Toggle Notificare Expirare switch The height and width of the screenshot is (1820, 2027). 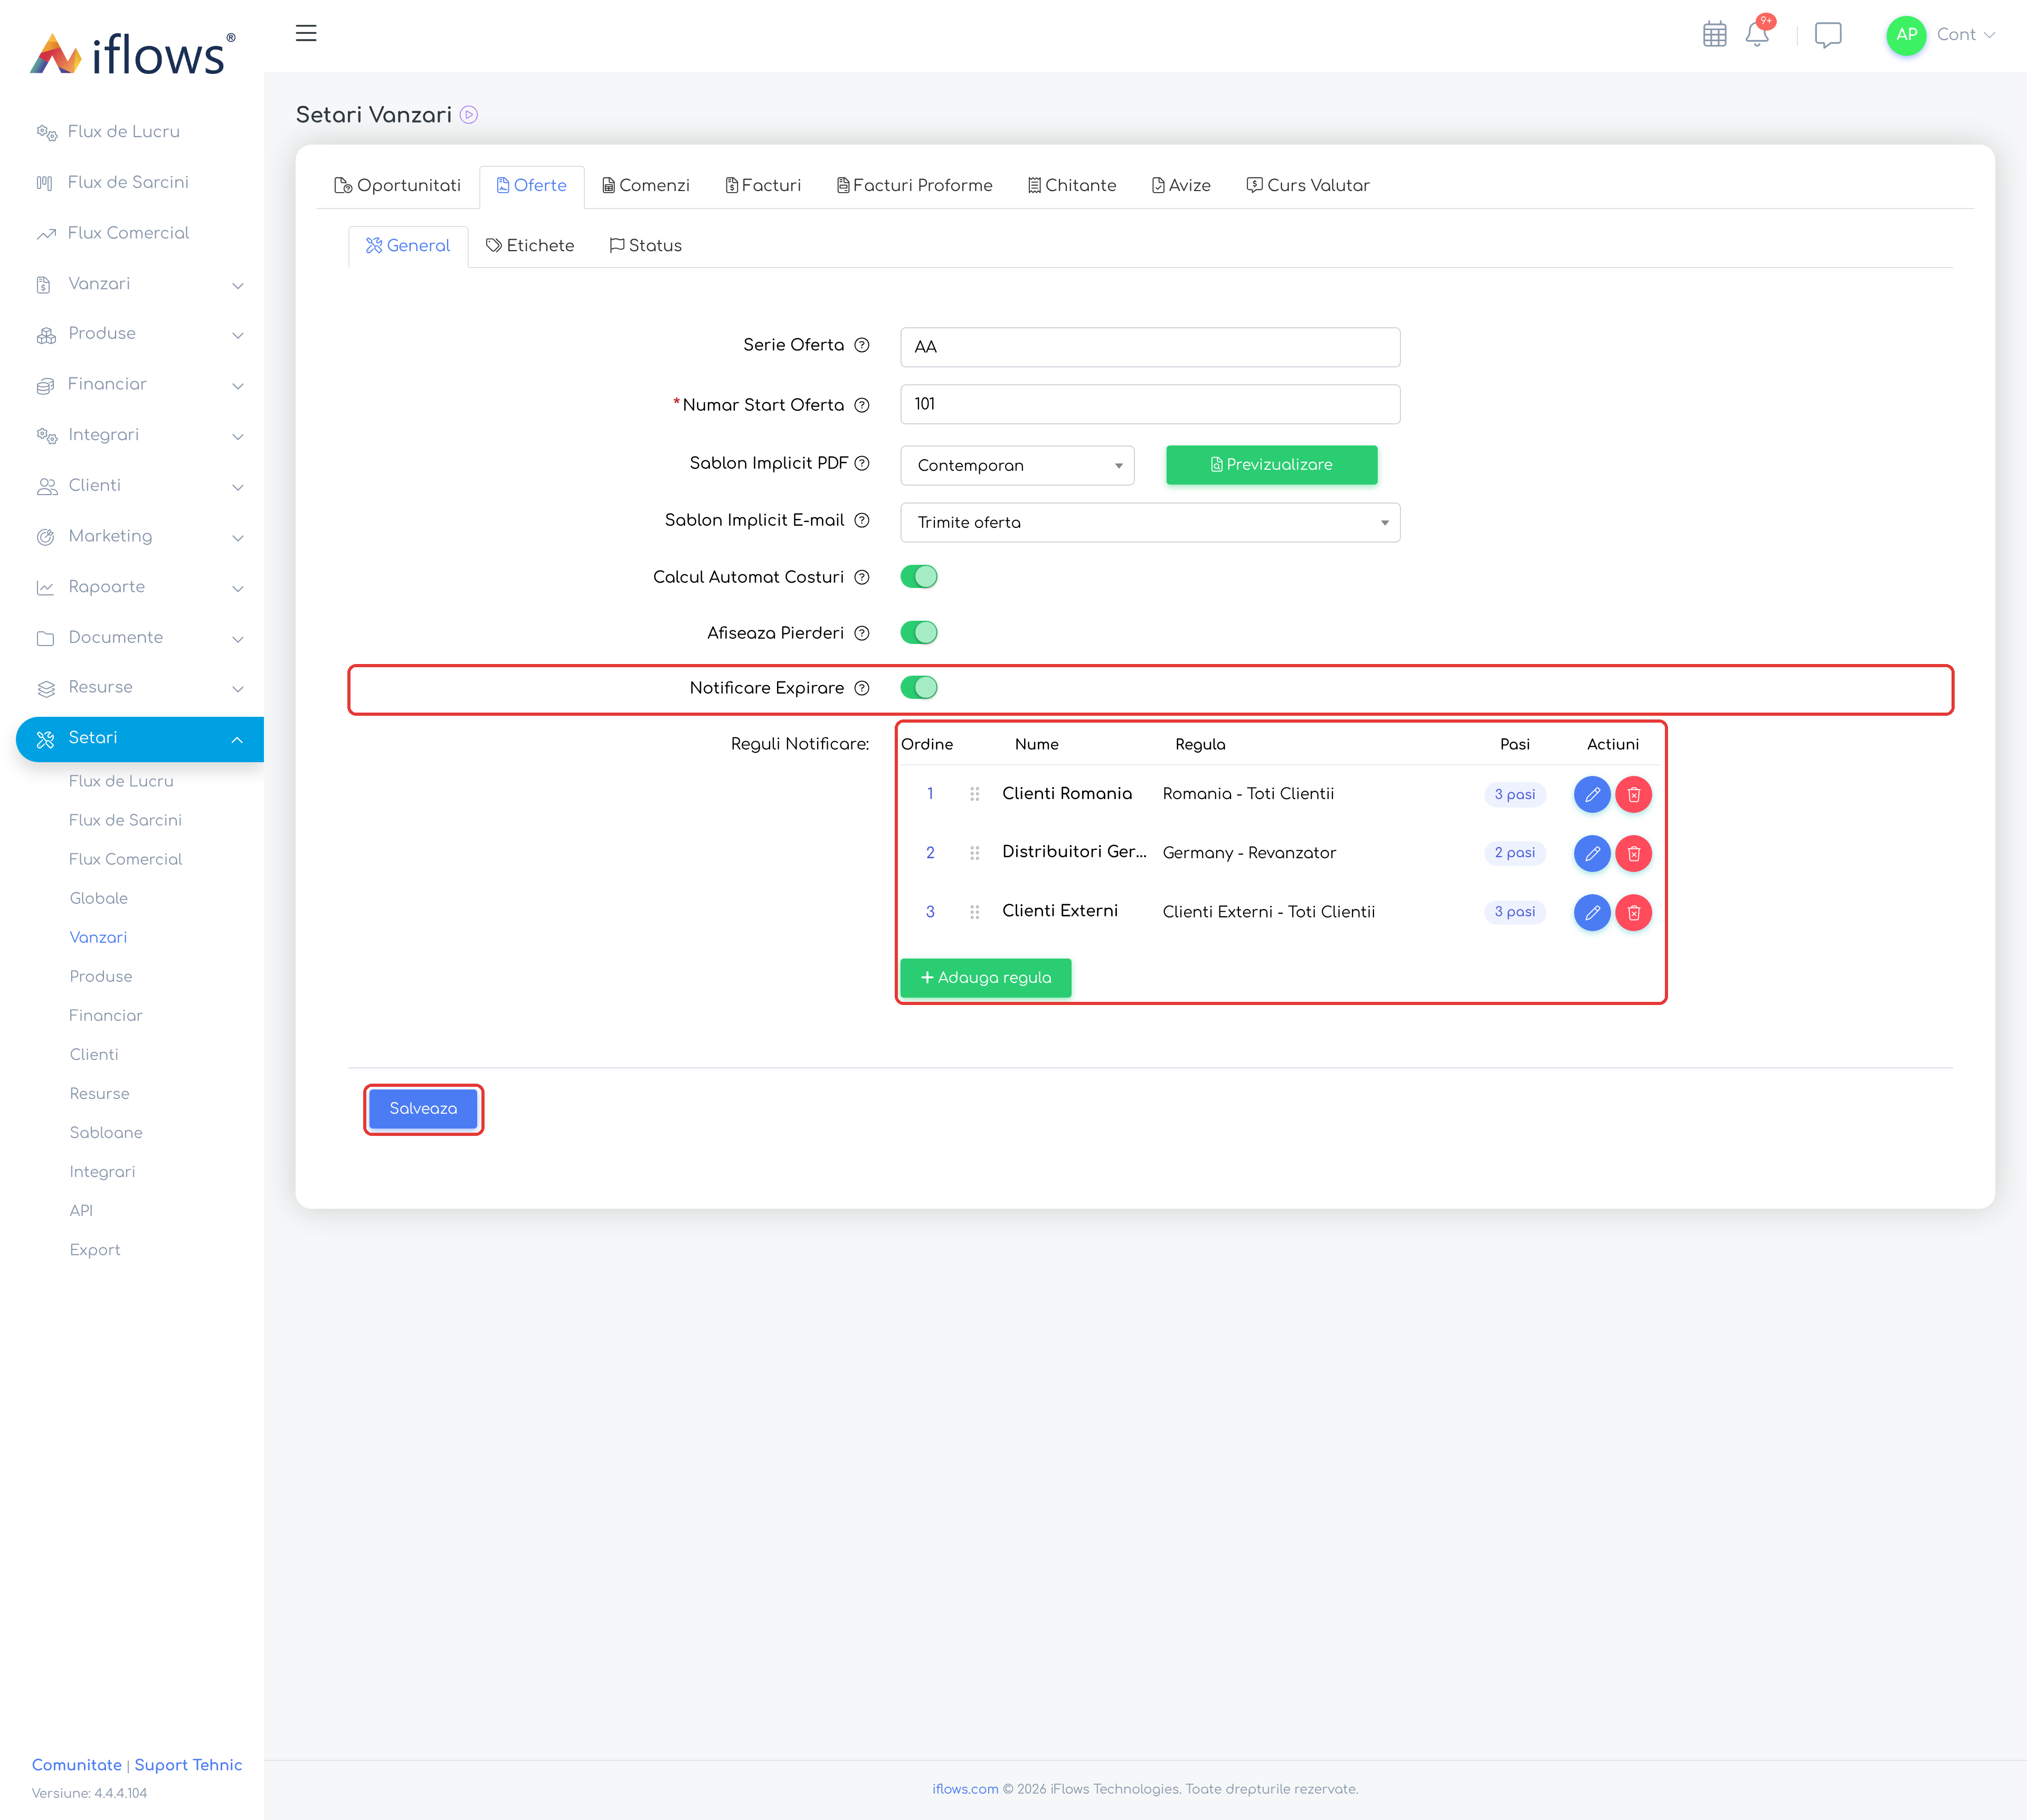918,688
